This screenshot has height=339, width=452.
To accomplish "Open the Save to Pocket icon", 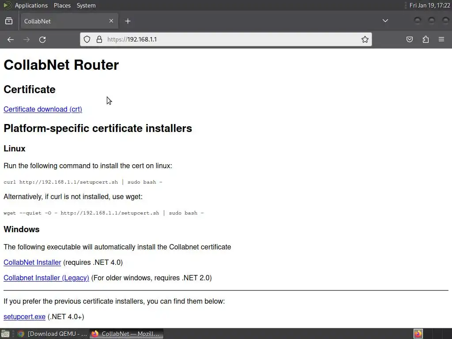I will pyautogui.click(x=409, y=39).
